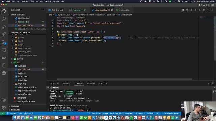This screenshot has height=121, width=216.
Task: Click master branch in status bar
Action: [12, 113]
